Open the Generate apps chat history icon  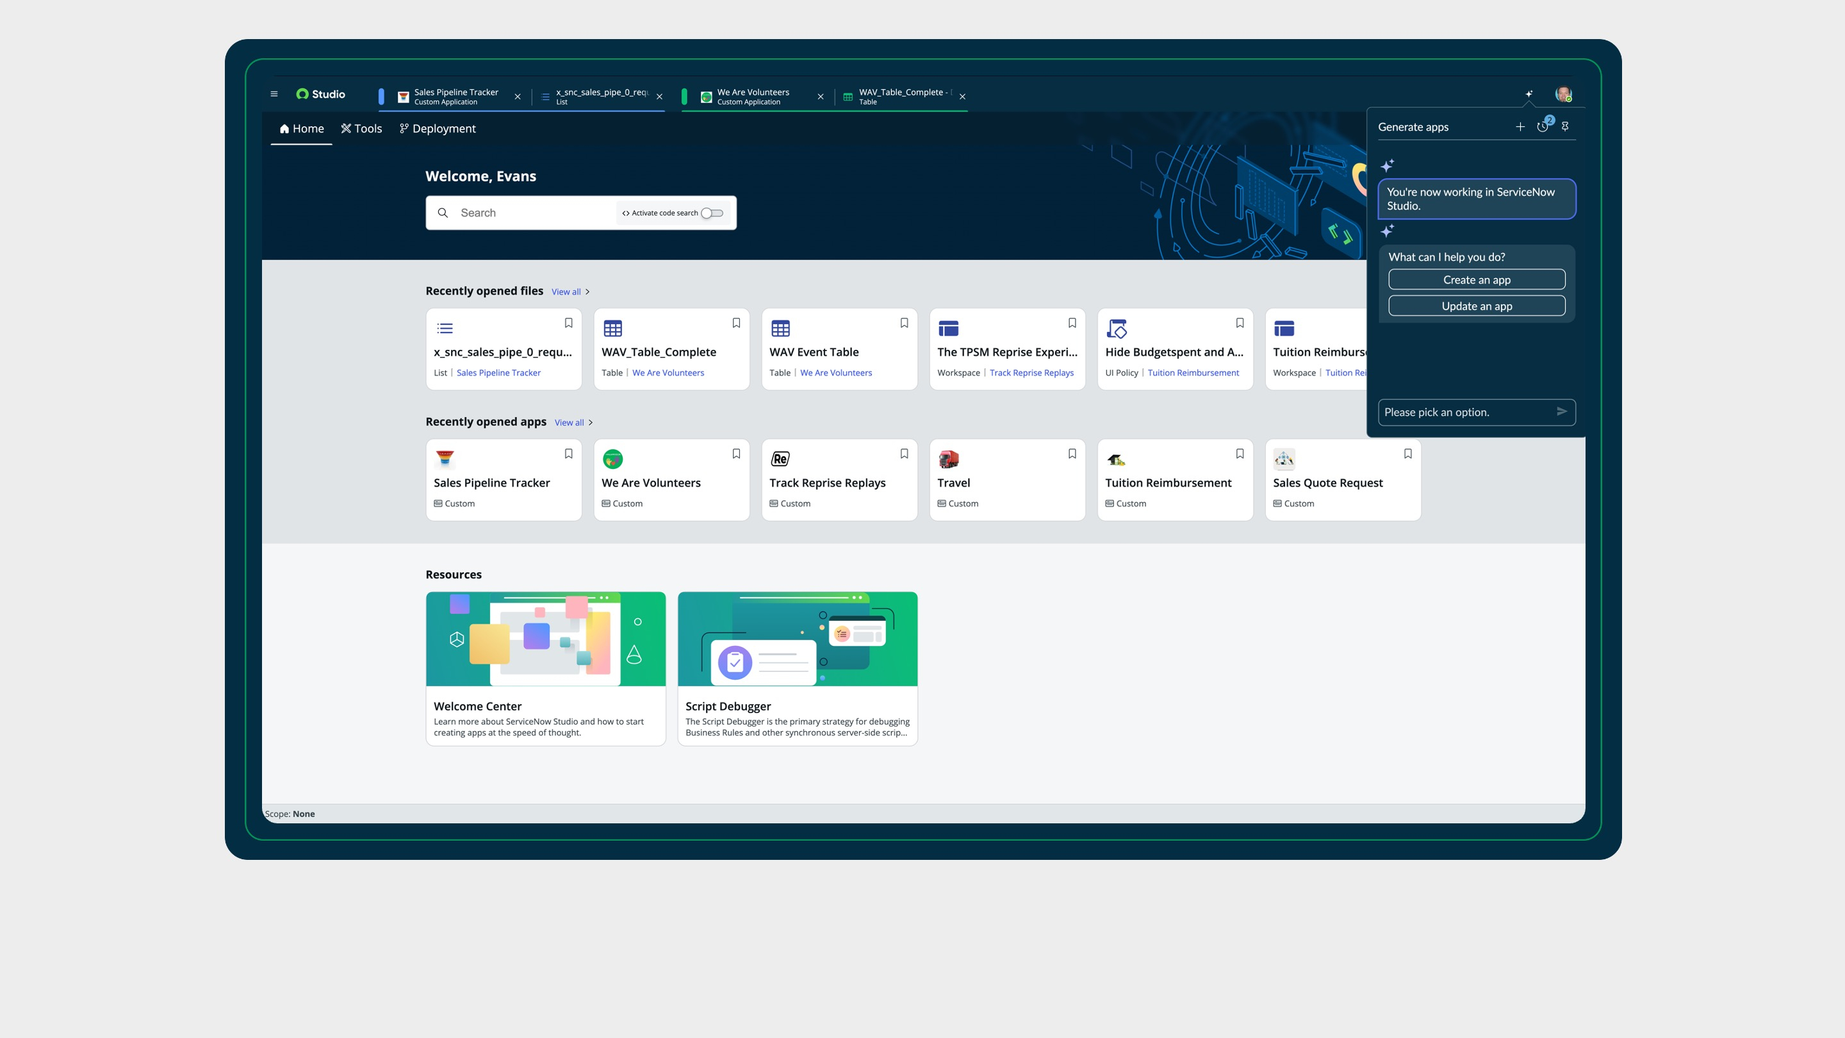1542,127
